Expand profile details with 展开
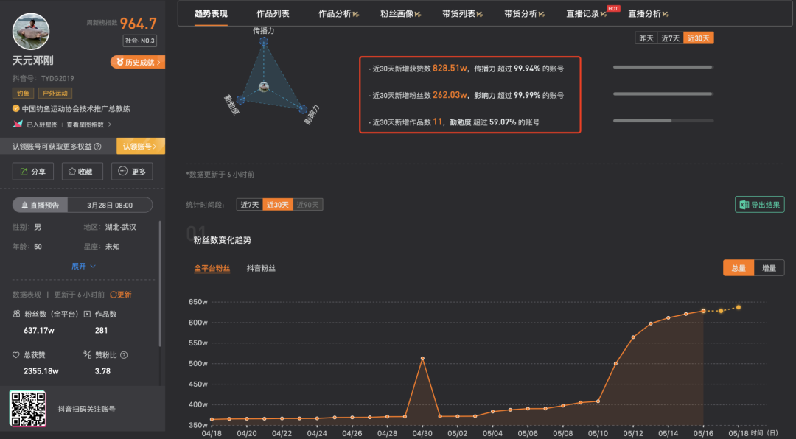This screenshot has width=796, height=439. [83, 266]
